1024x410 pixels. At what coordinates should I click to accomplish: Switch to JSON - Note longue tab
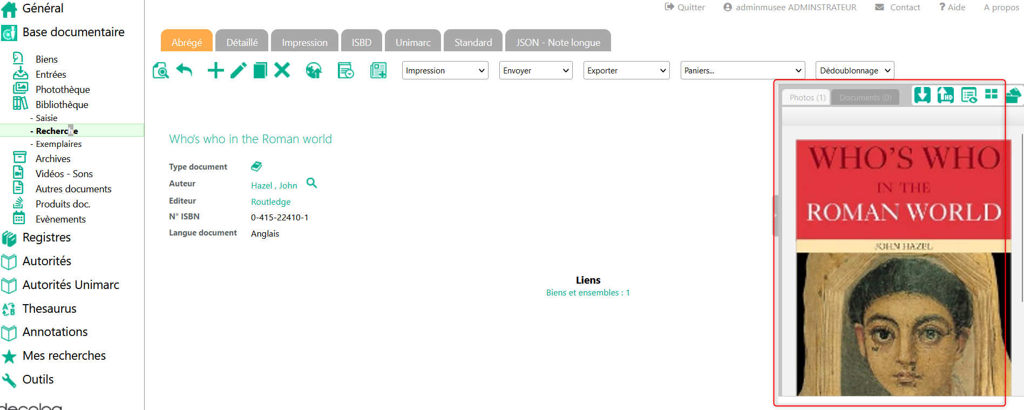tap(558, 41)
